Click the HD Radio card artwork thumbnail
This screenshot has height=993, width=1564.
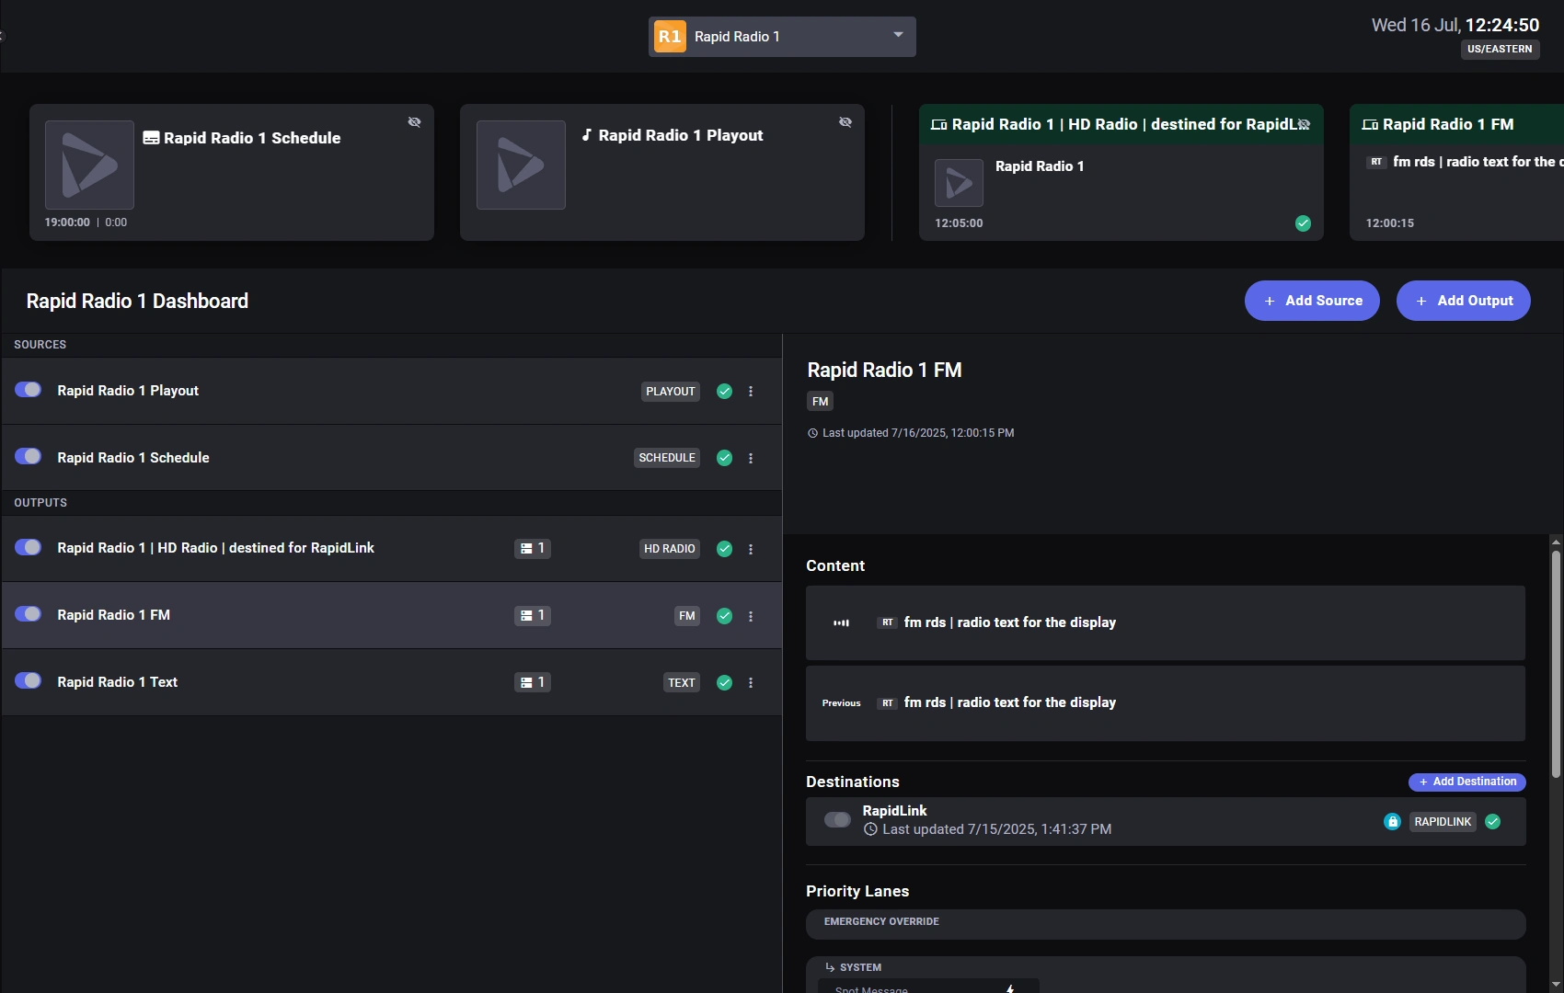coord(959,183)
